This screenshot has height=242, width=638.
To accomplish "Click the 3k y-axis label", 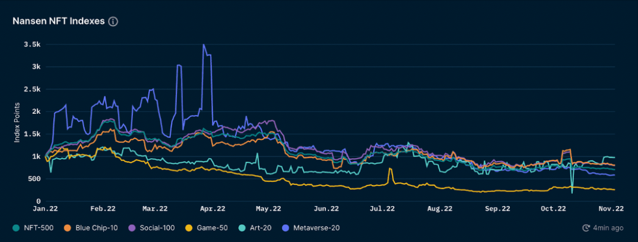I will [36, 66].
